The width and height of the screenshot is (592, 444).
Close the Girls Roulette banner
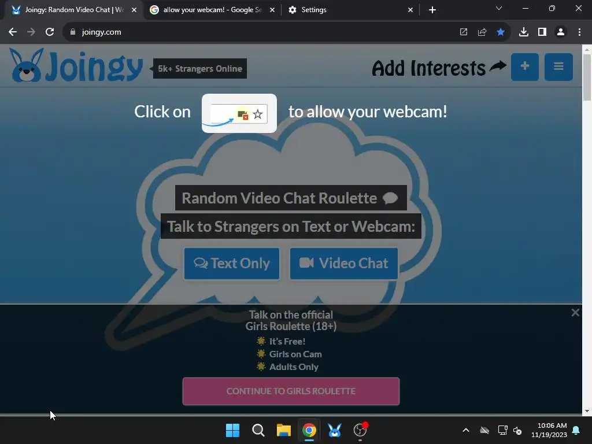[575, 312]
